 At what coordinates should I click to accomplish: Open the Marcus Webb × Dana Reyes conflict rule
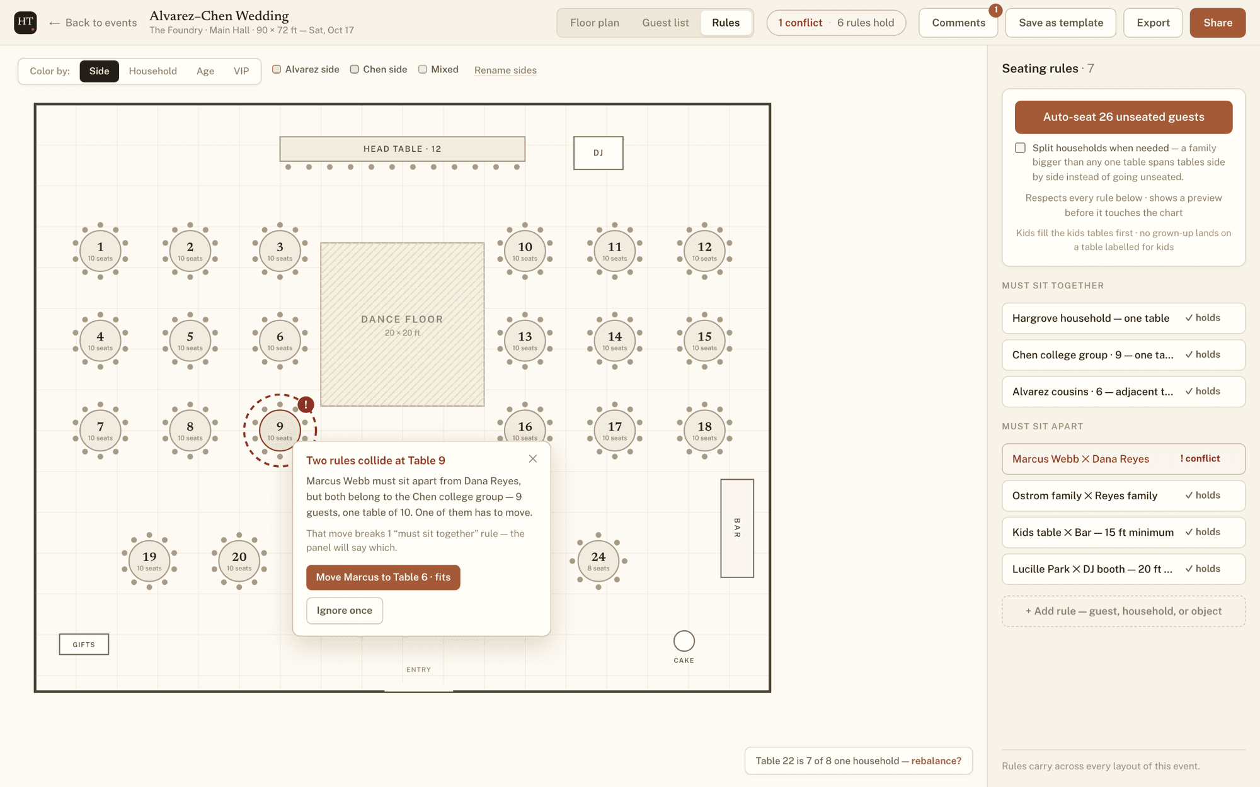(1123, 459)
